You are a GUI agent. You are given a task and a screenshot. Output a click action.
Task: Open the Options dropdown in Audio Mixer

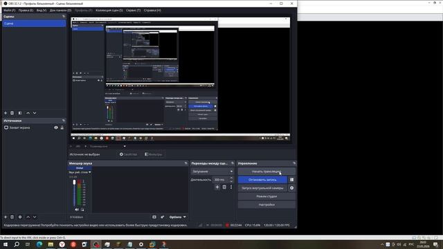point(177,216)
